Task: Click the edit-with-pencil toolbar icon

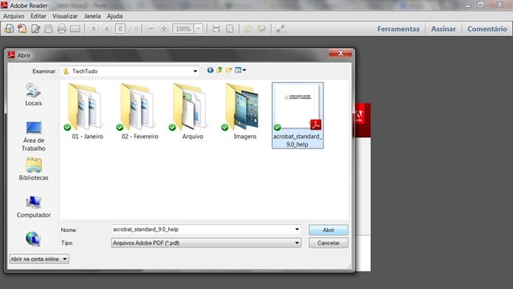Action: point(35,29)
